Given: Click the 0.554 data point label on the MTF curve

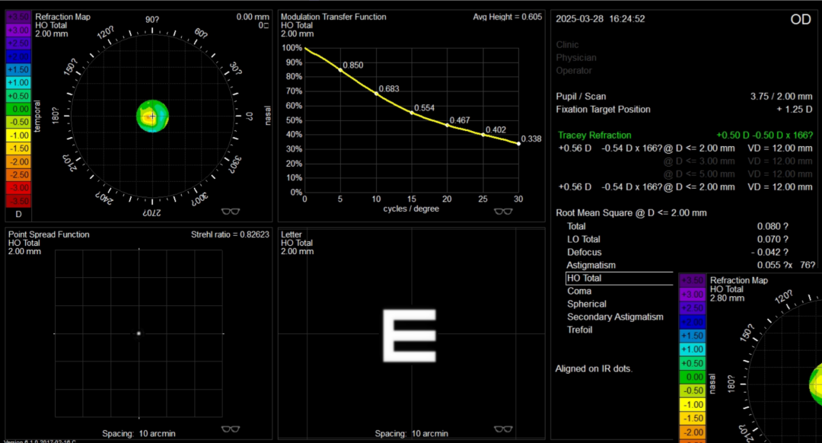Looking at the screenshot, I should pos(424,108).
